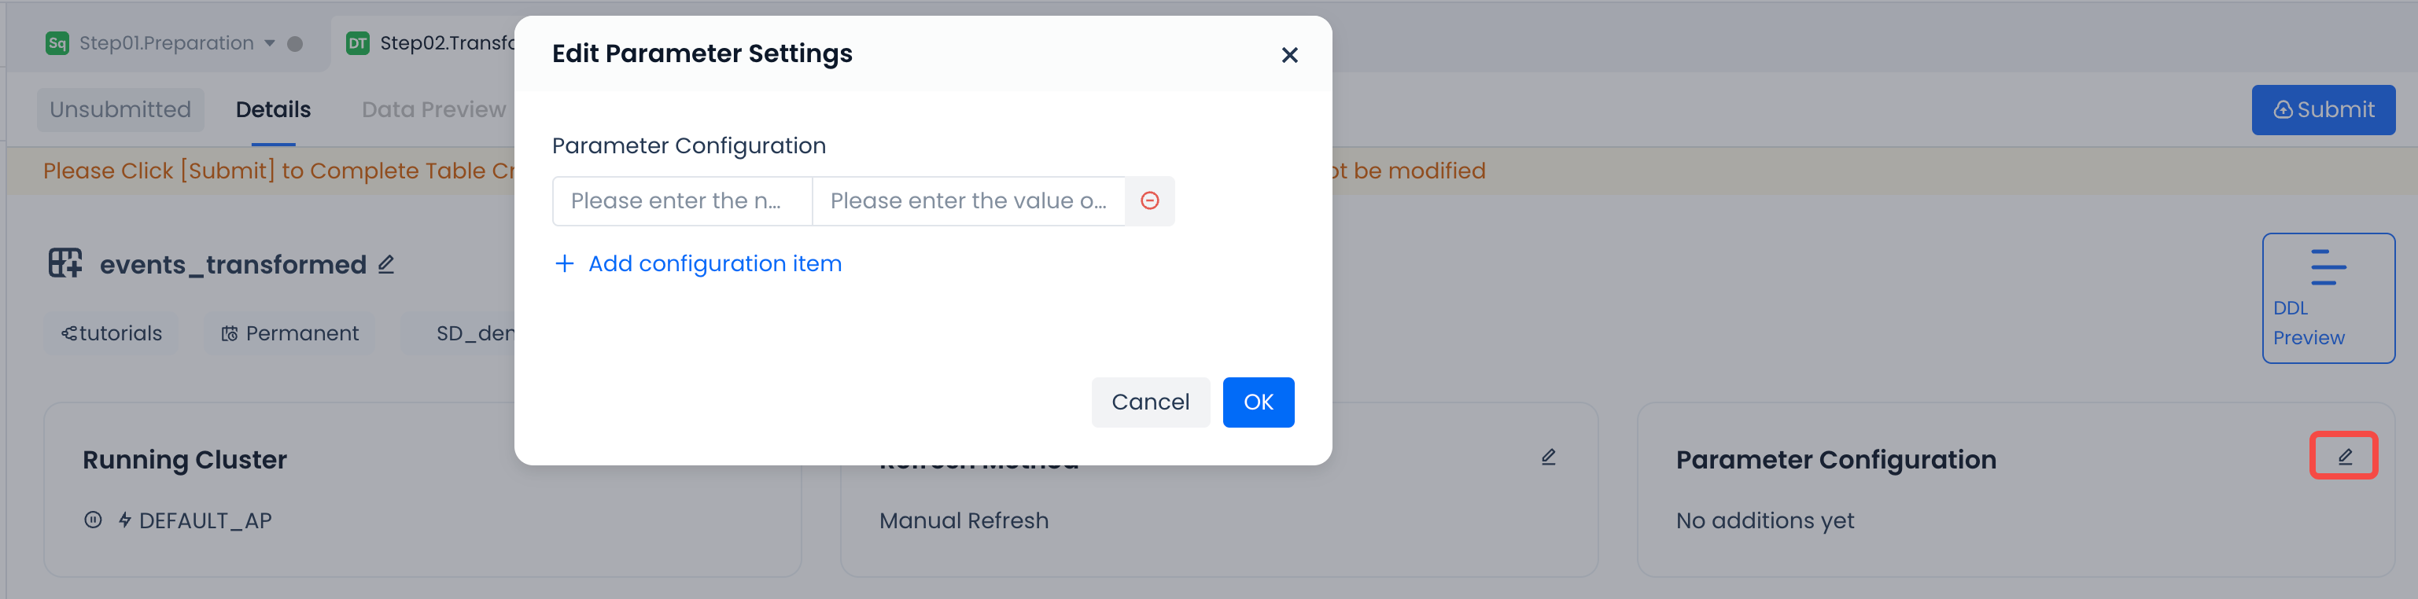Submit the dynamic table
Image resolution: width=2418 pixels, height=599 pixels.
2322,110
